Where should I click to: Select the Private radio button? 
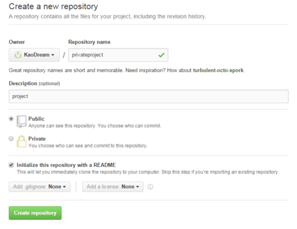(x=11, y=138)
